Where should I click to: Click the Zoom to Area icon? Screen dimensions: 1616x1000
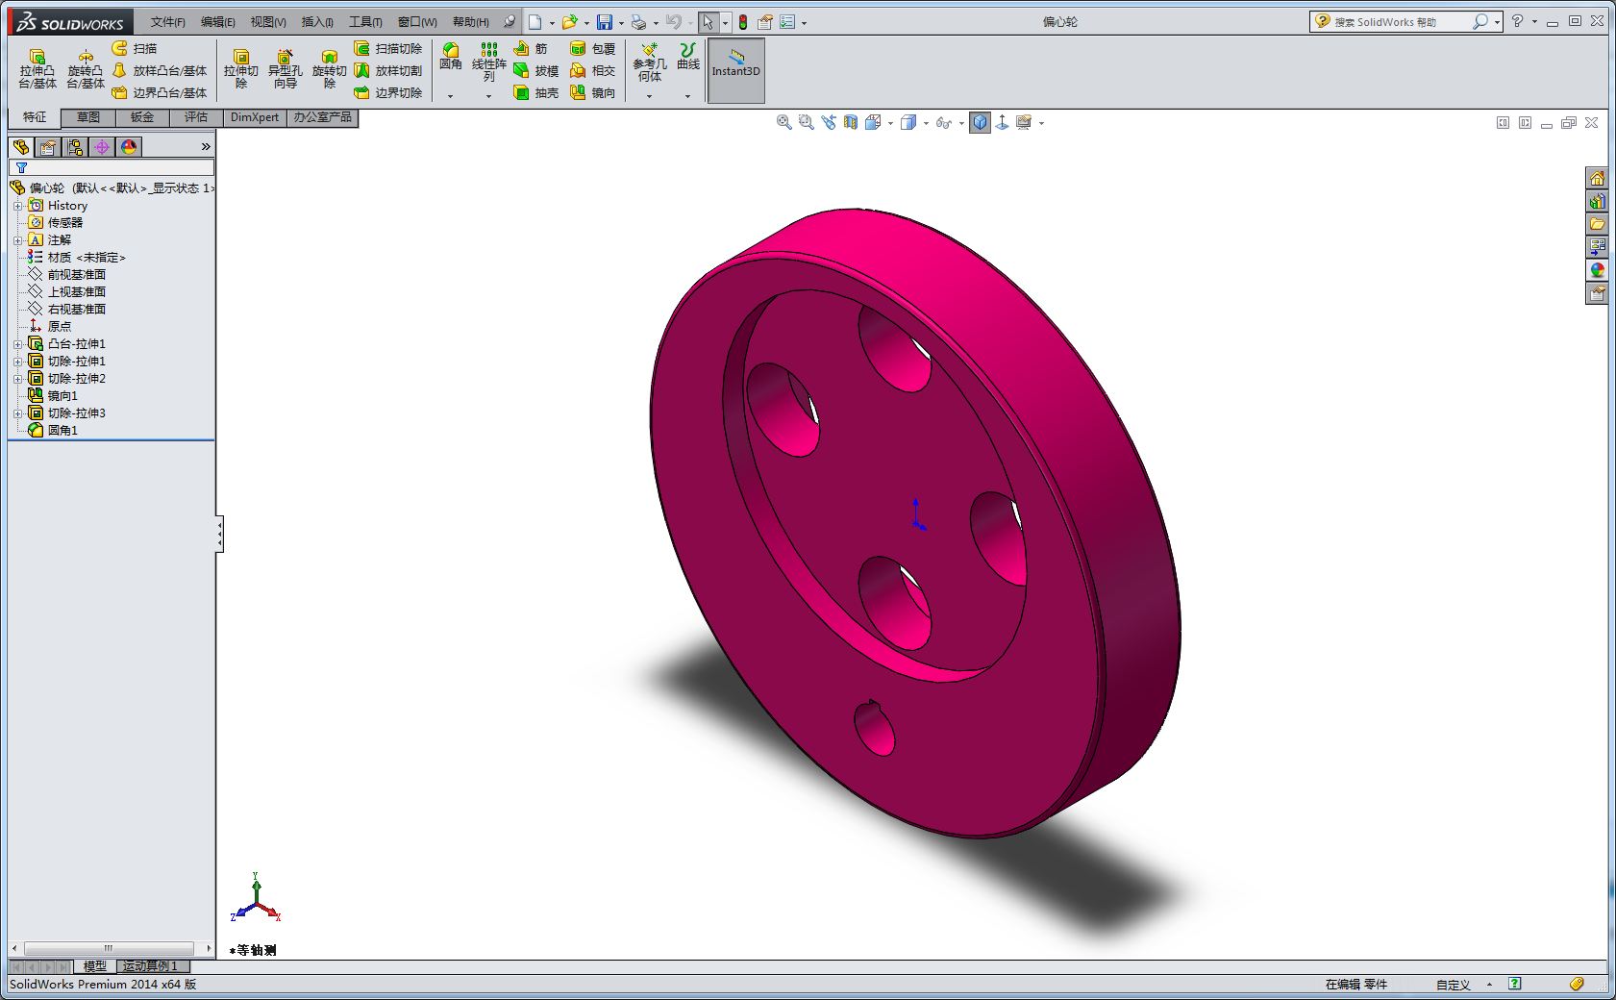click(807, 122)
